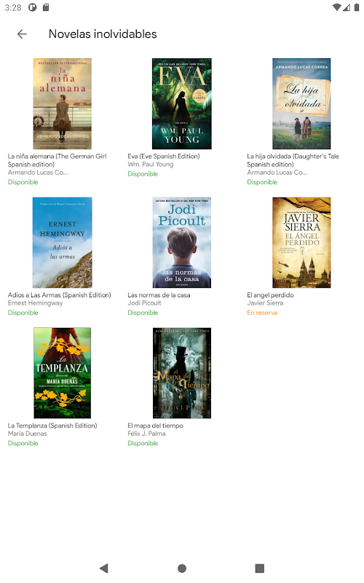Click the 'El angel perdido' title text

(270, 295)
